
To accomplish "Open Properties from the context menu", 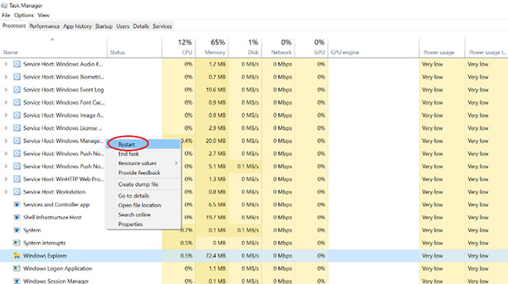I will click(x=143, y=224).
